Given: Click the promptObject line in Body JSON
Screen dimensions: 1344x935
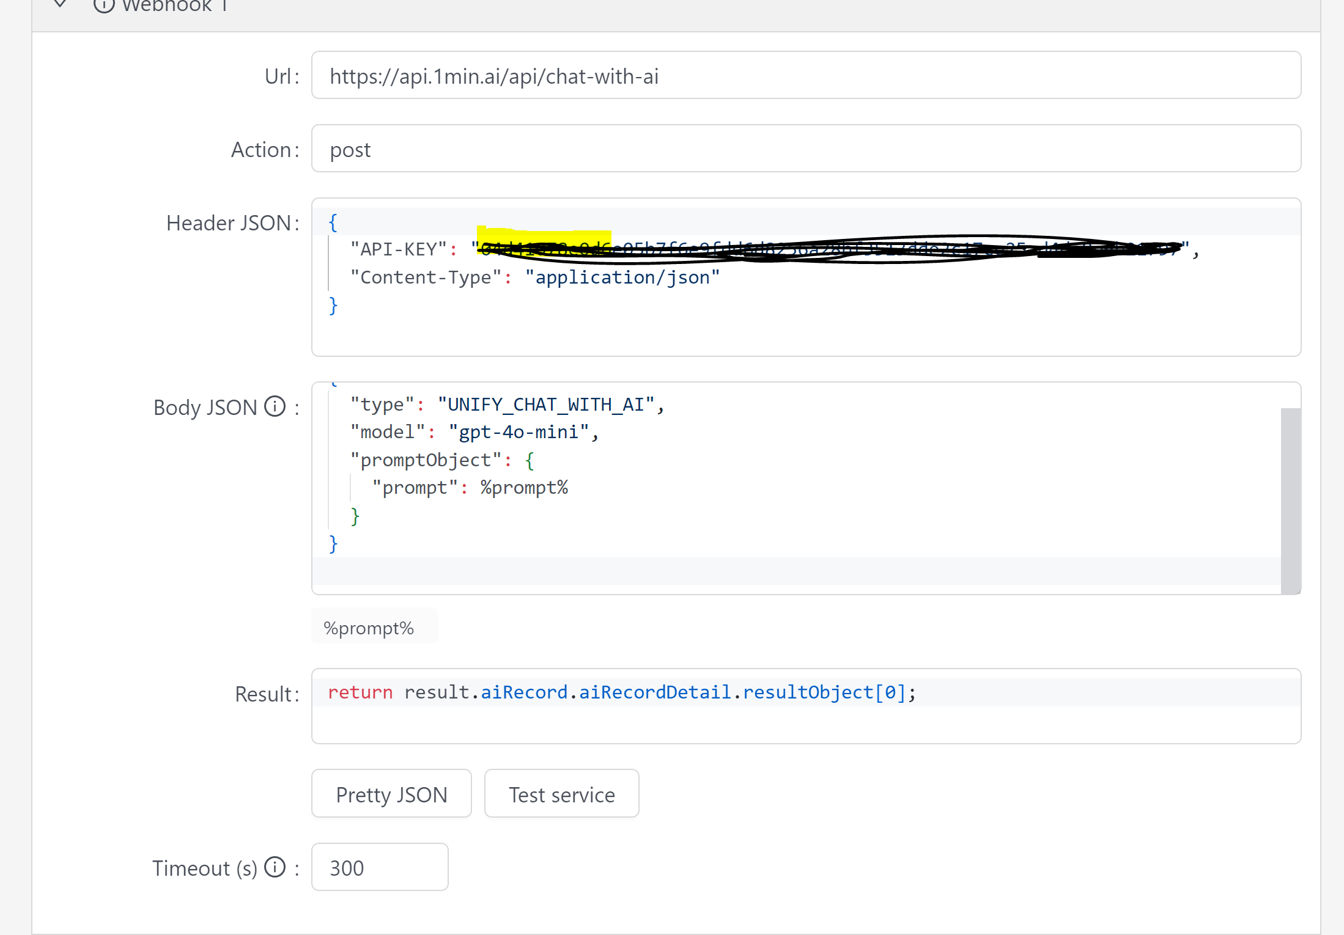Looking at the screenshot, I should 441,460.
